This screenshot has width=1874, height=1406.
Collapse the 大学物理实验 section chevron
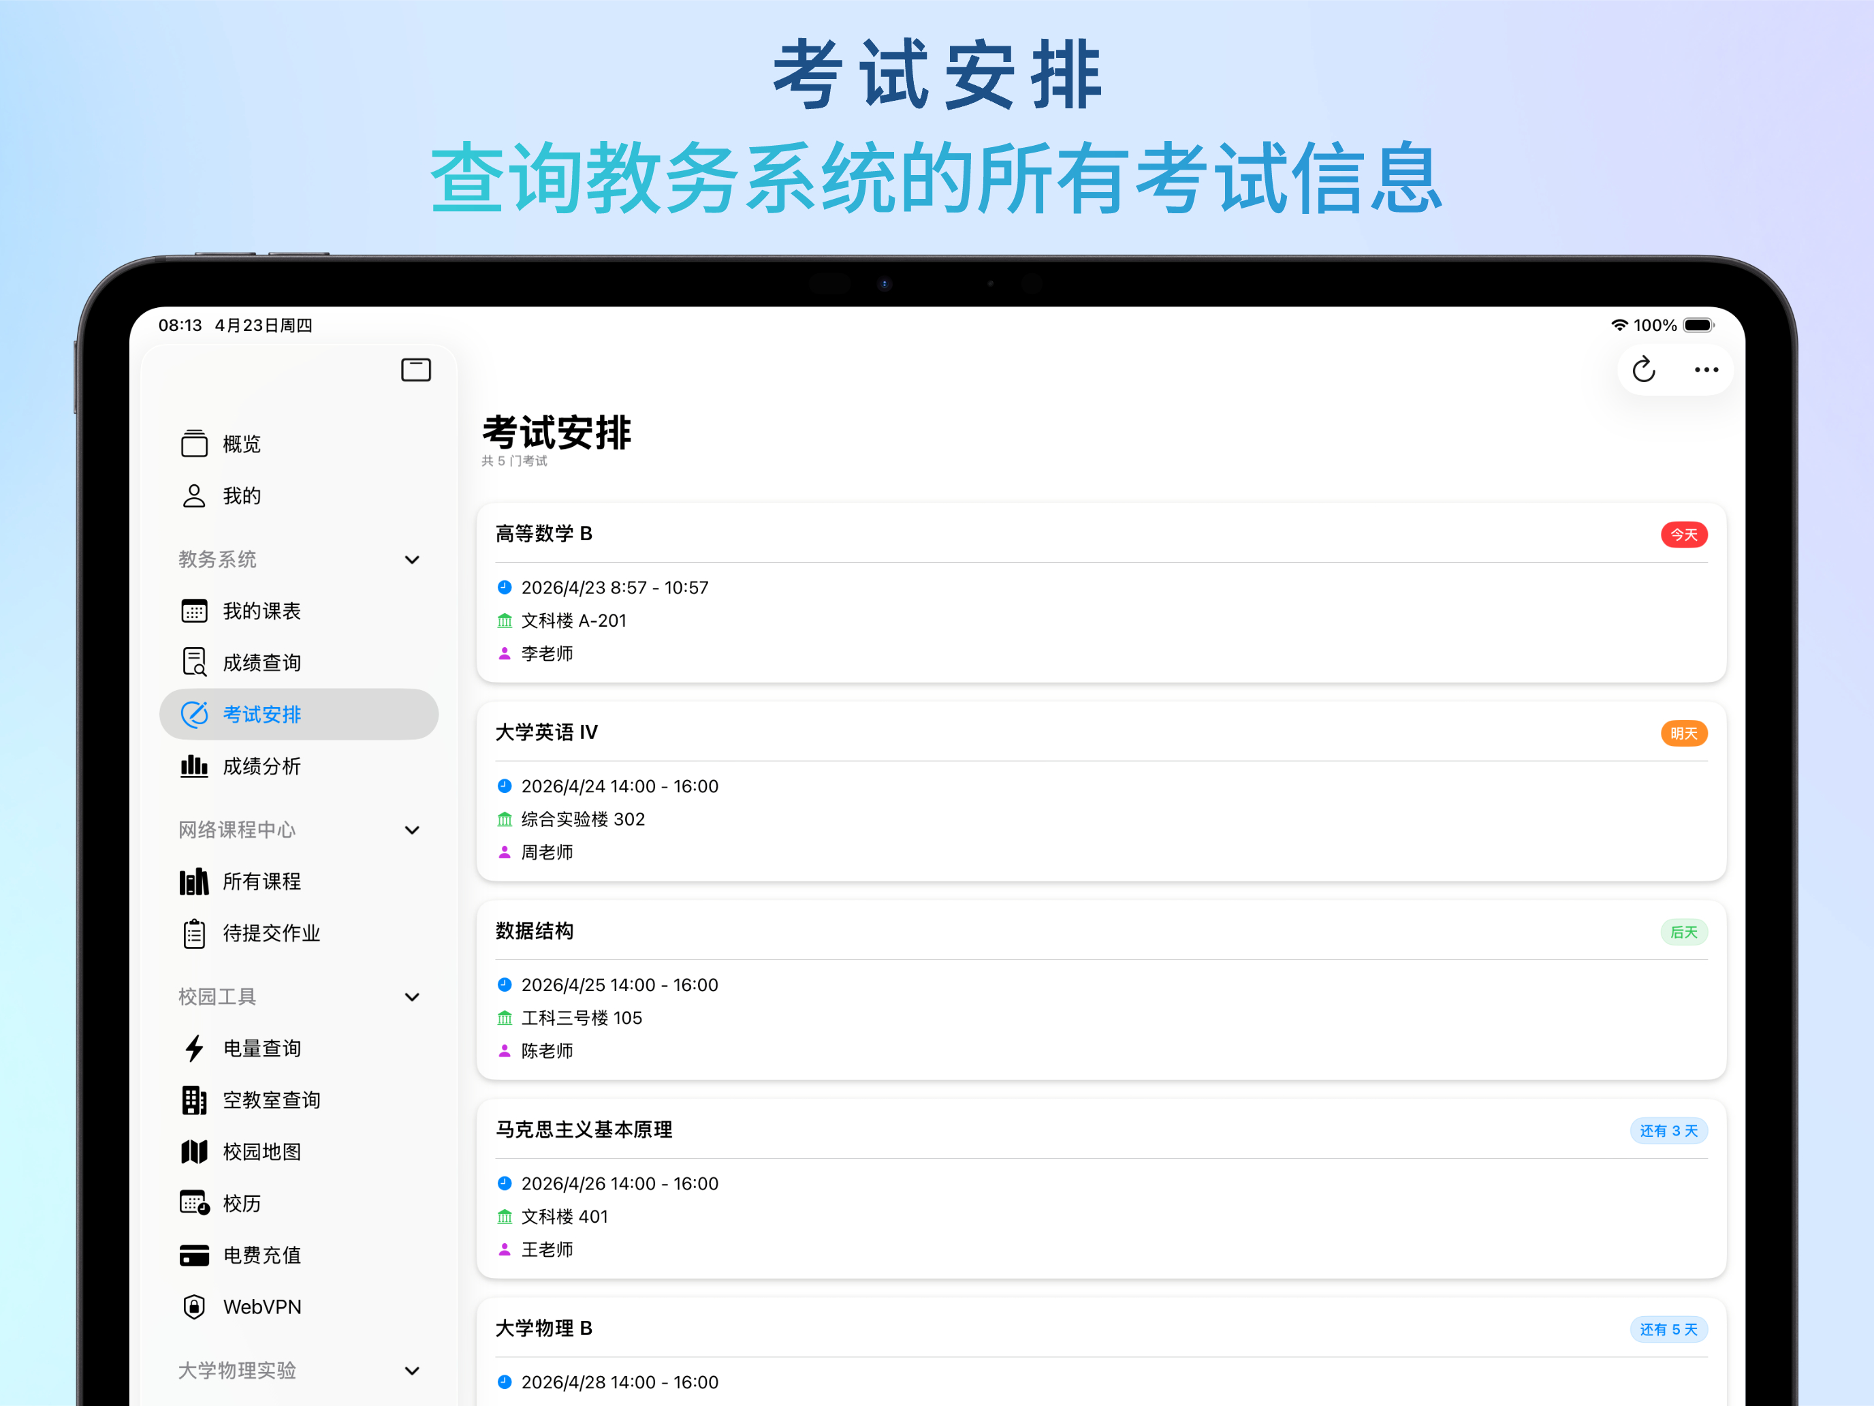(x=412, y=1371)
